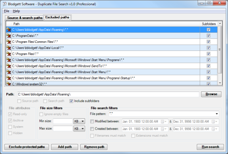Viewport: 228px width, 154px height.
Task: Click the Min size input box
Action: click(x=62, y=121)
